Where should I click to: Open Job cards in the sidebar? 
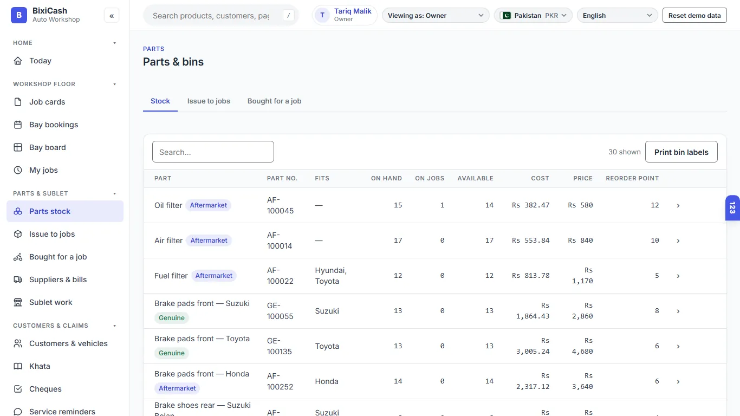click(65, 102)
